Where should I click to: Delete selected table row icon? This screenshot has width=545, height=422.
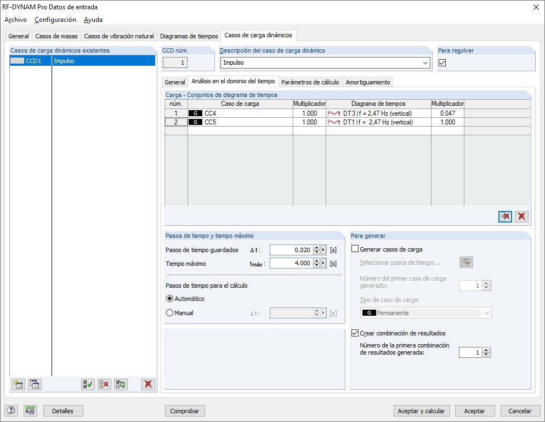505,216
